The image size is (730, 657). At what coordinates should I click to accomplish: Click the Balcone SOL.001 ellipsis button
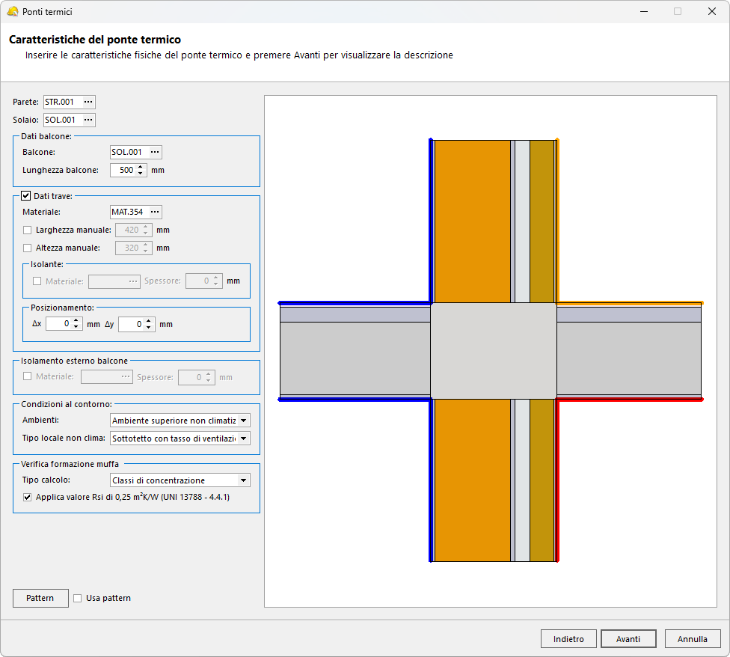(155, 152)
